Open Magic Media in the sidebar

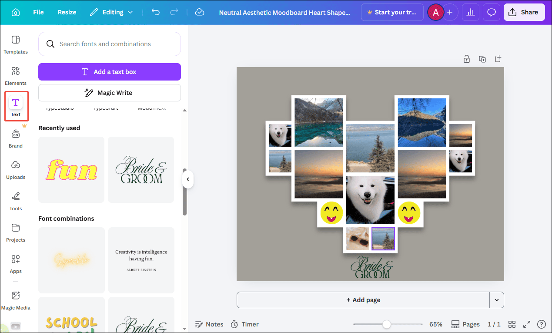click(15, 300)
